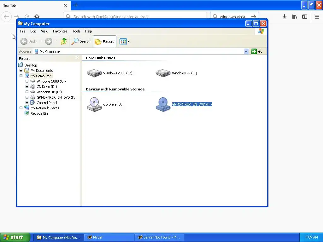
Task: Click the Windows flag logo in menu bar
Action: [x=261, y=31]
